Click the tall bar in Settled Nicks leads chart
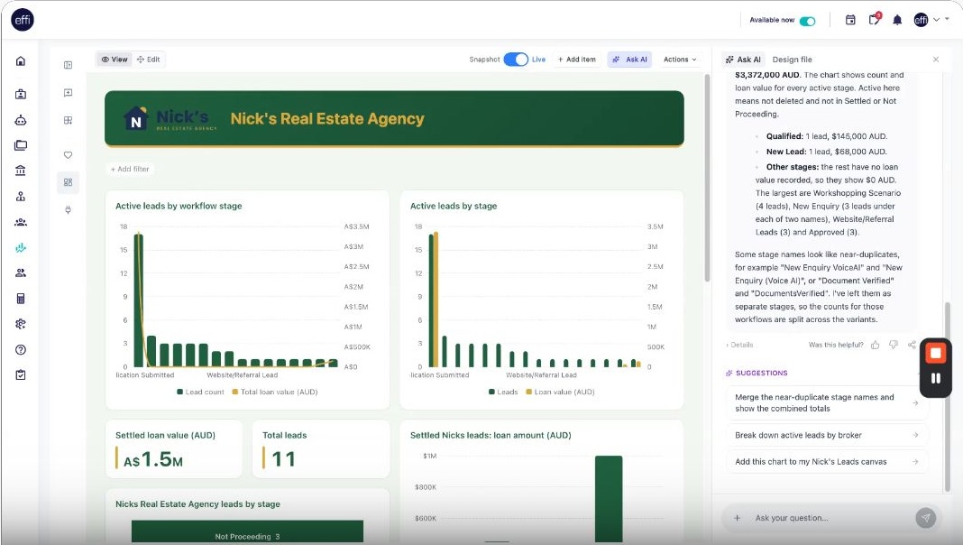This screenshot has width=963, height=545. click(x=609, y=499)
